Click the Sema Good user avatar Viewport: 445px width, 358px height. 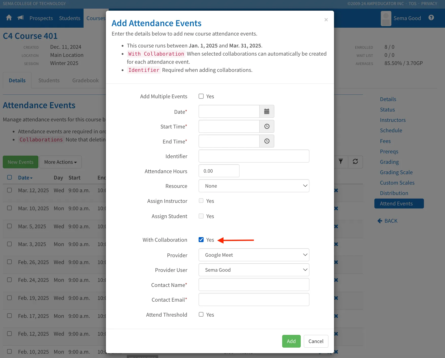386,18
